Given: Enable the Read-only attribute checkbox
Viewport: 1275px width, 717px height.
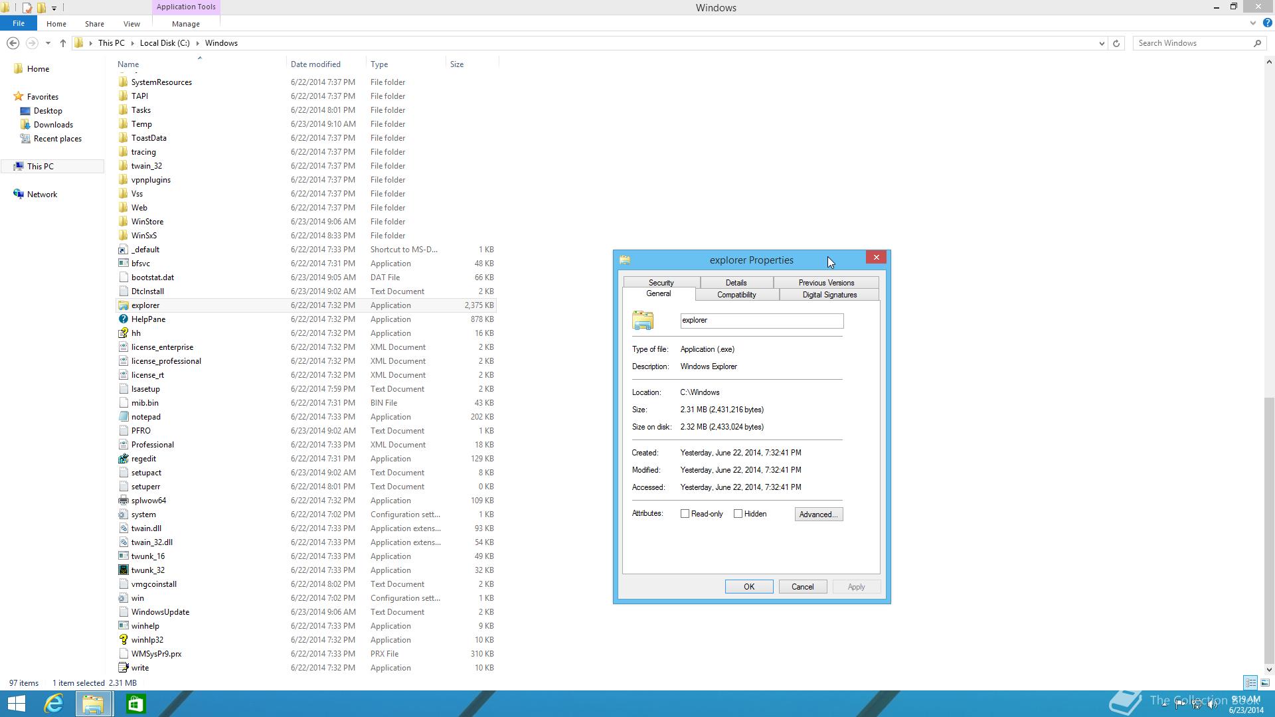Looking at the screenshot, I should pos(685,514).
